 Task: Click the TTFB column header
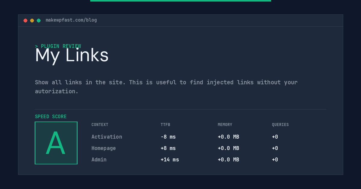[x=165, y=125]
